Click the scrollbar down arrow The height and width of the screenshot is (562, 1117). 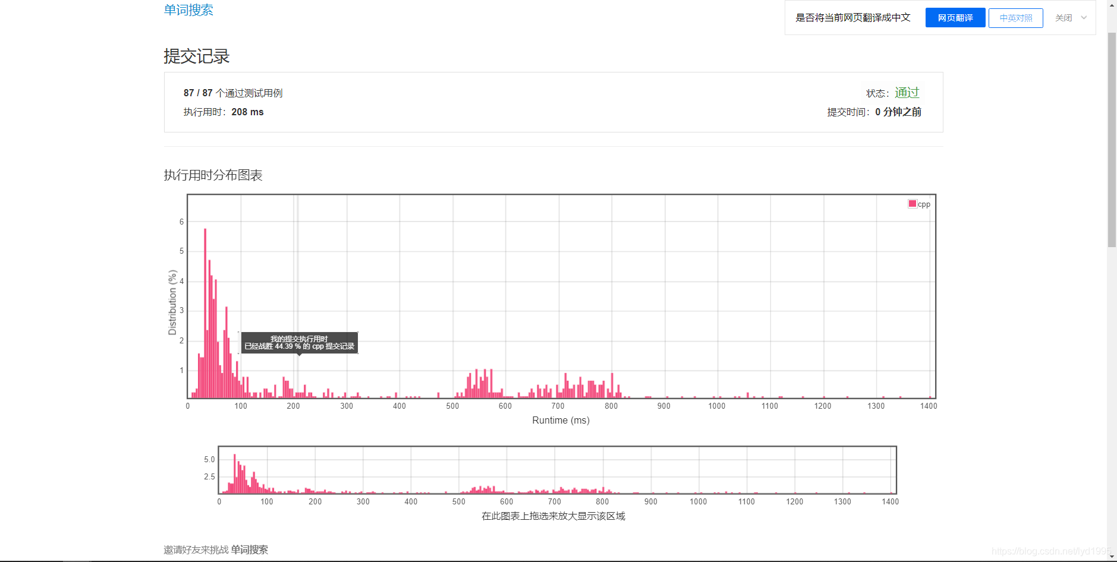pos(1112,557)
